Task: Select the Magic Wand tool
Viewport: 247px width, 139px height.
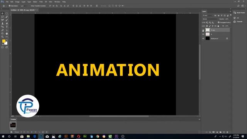Action: click(7, 17)
